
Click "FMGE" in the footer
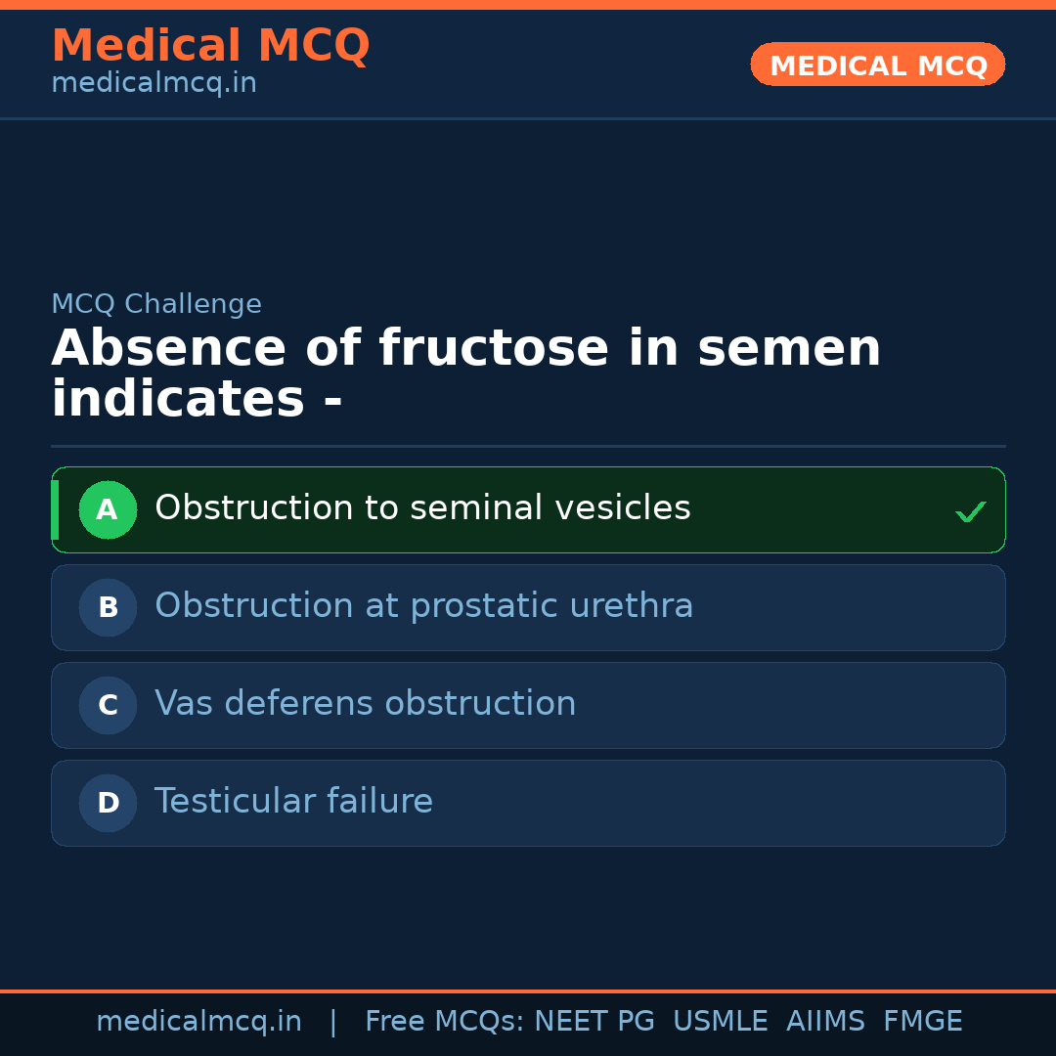(x=922, y=1022)
